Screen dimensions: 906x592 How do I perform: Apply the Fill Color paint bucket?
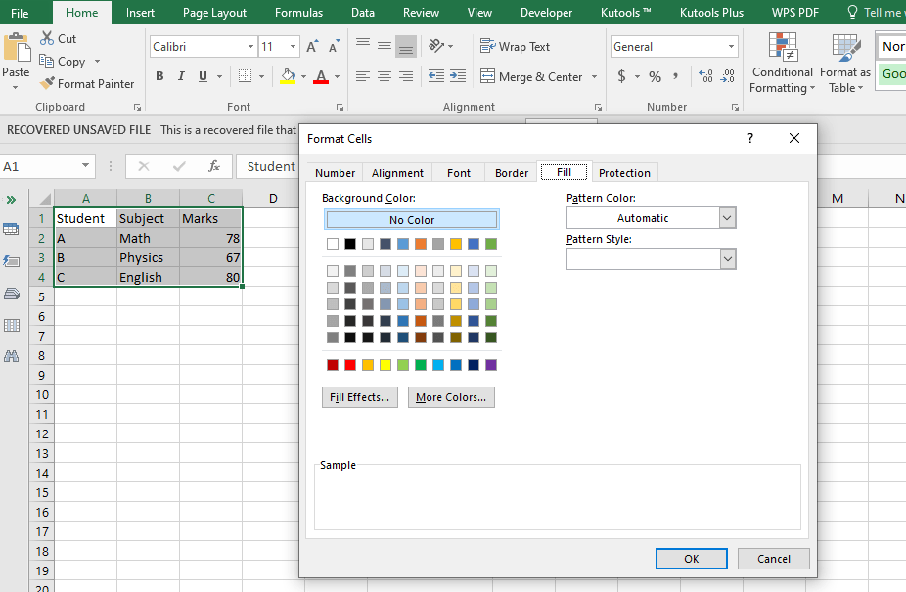click(288, 76)
